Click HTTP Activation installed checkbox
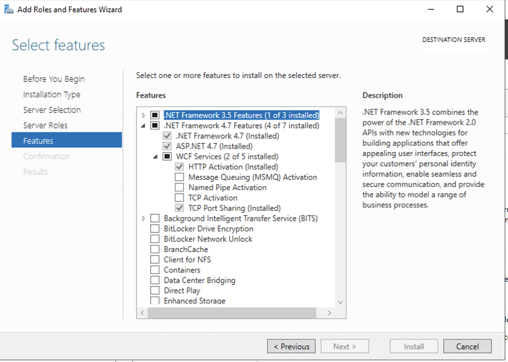This screenshot has width=508, height=362. (x=179, y=167)
